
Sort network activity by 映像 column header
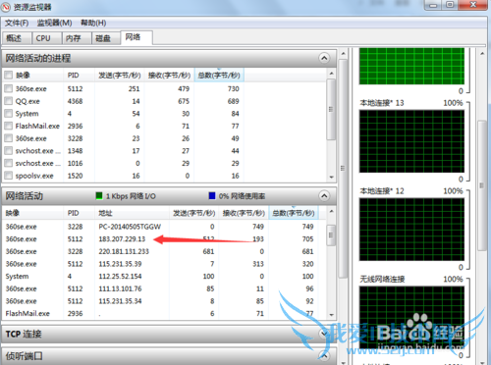[x=32, y=213]
